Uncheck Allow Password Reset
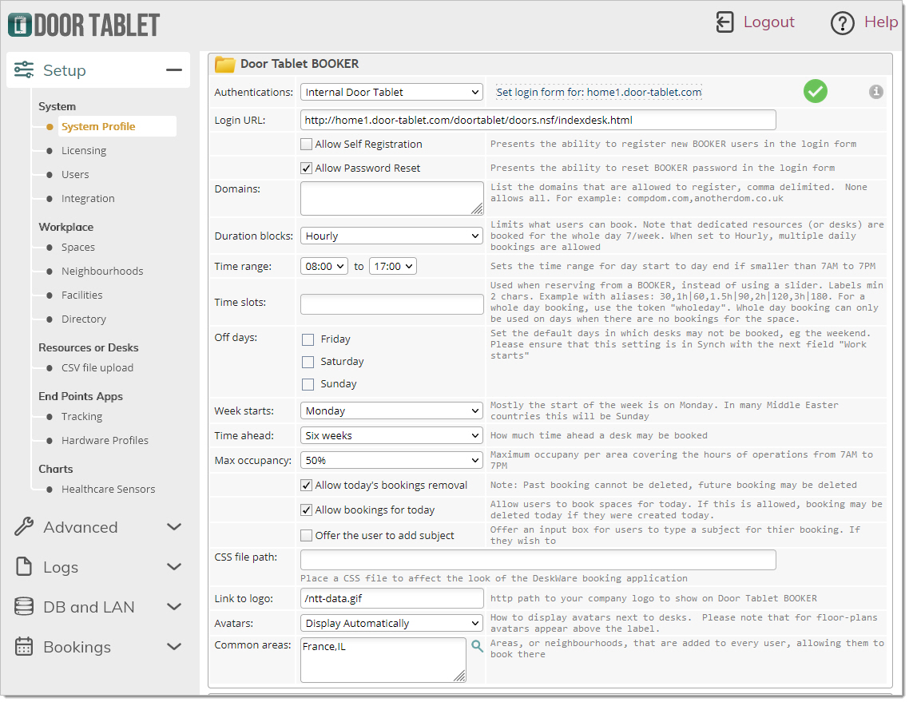The image size is (909, 702). coord(307,169)
